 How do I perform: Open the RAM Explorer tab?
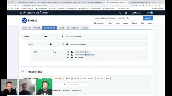coord(73,28)
